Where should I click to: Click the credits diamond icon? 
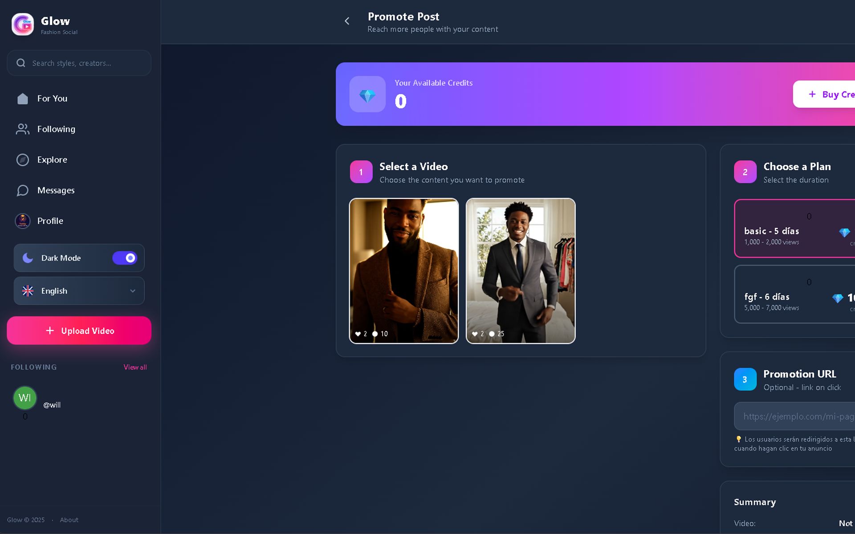click(x=367, y=94)
